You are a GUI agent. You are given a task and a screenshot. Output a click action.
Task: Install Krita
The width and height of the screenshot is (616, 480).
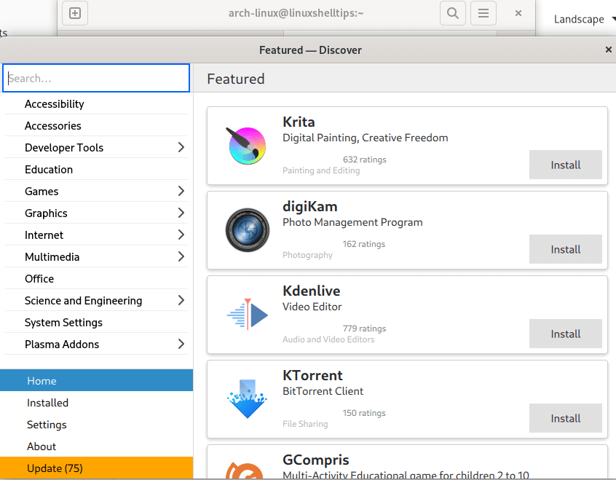pyautogui.click(x=565, y=165)
